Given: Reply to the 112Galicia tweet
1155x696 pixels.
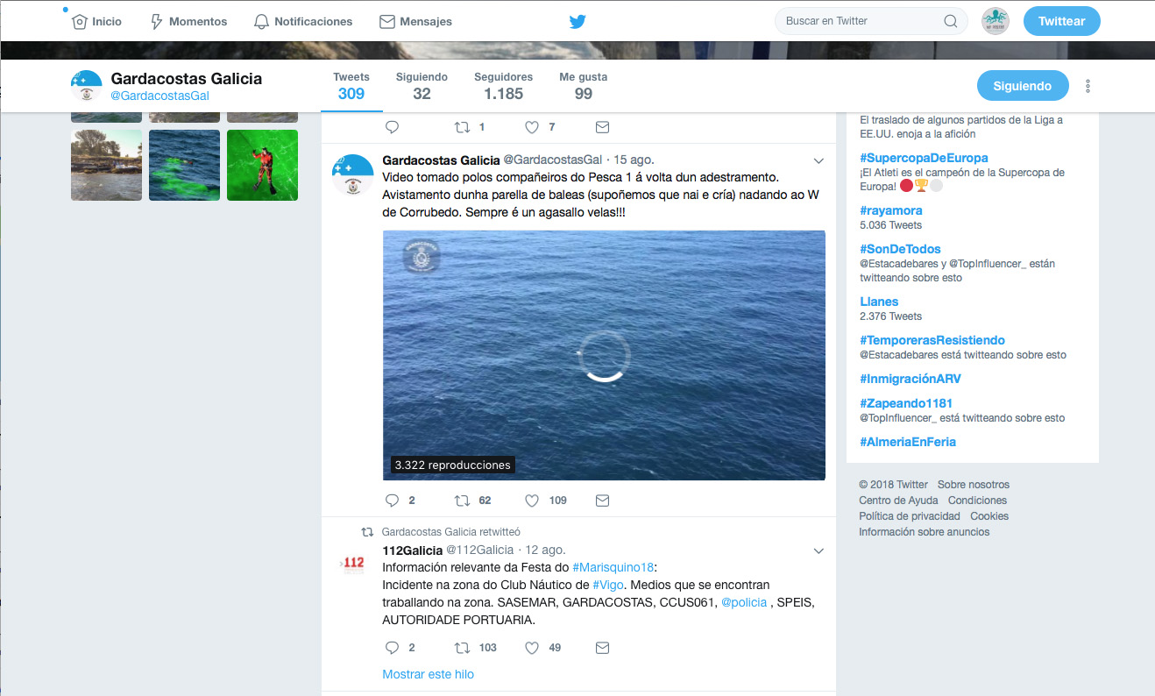Looking at the screenshot, I should tap(392, 648).
